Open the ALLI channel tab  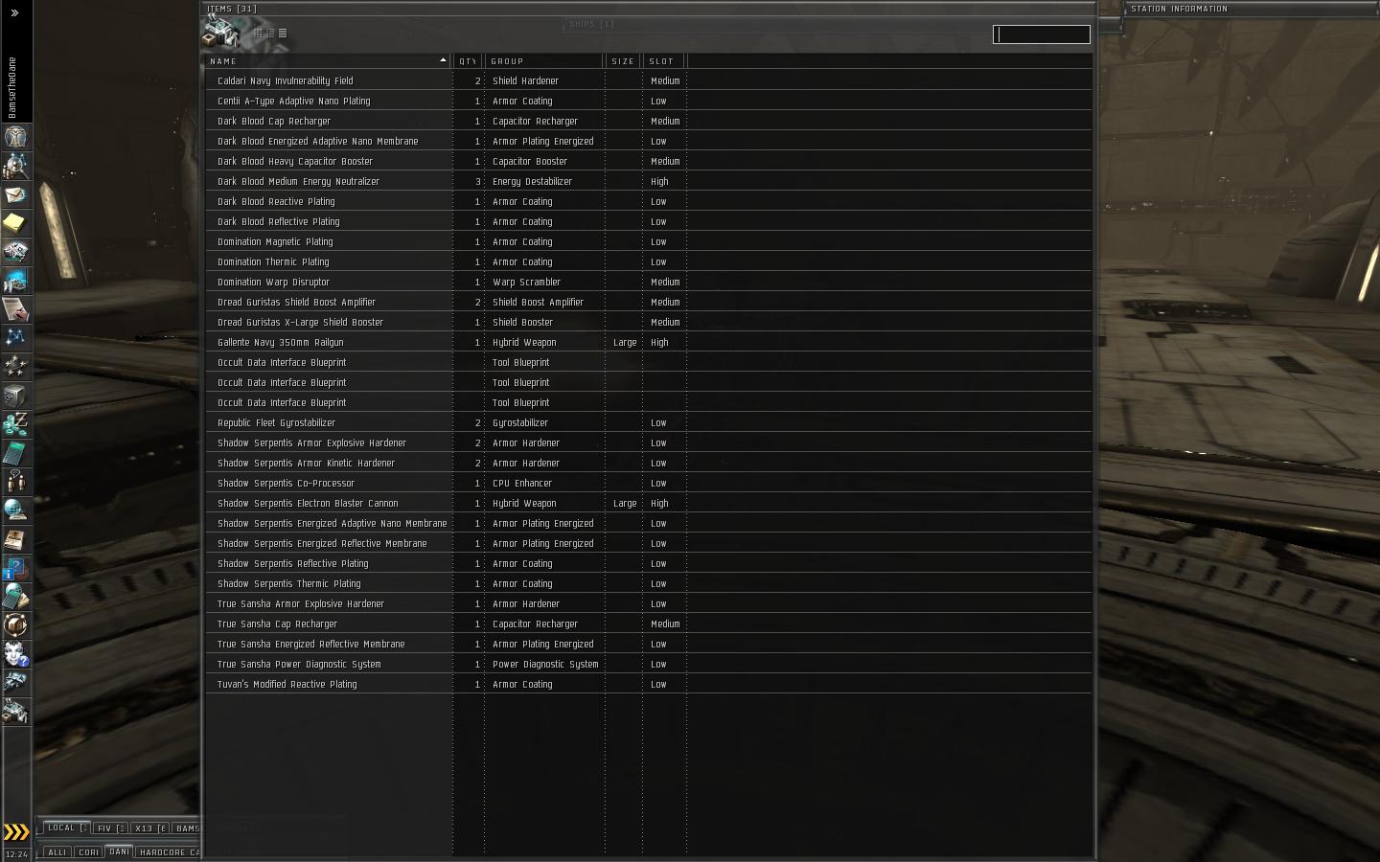(x=57, y=851)
